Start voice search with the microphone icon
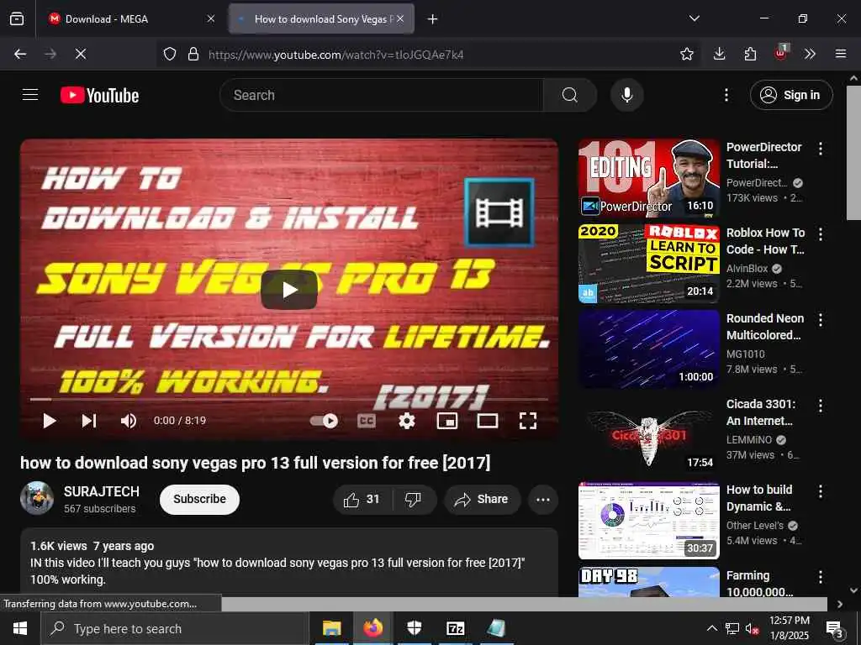 (626, 95)
